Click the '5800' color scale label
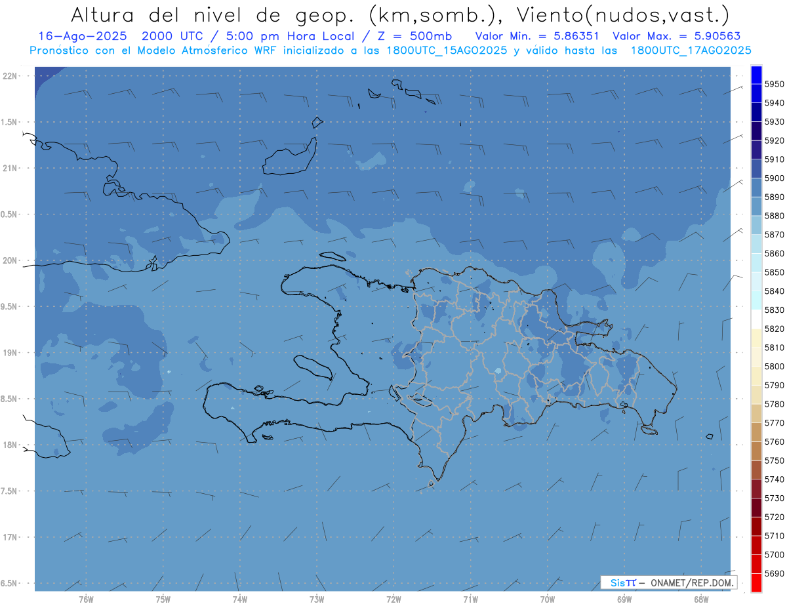Image resolution: width=787 pixels, height=608 pixels. [775, 366]
